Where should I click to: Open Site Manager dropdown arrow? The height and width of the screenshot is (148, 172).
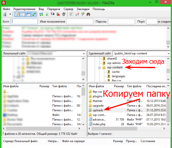point(10,14)
